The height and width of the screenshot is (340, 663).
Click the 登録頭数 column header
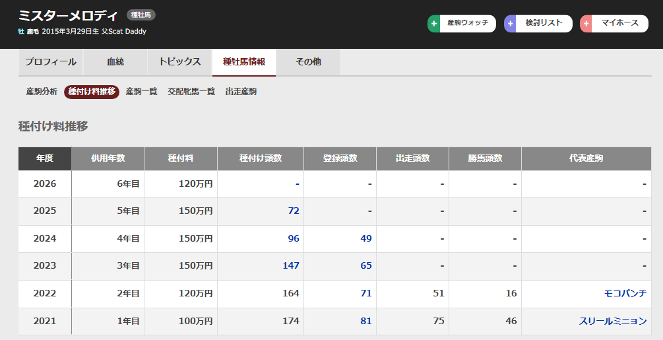[340, 158]
